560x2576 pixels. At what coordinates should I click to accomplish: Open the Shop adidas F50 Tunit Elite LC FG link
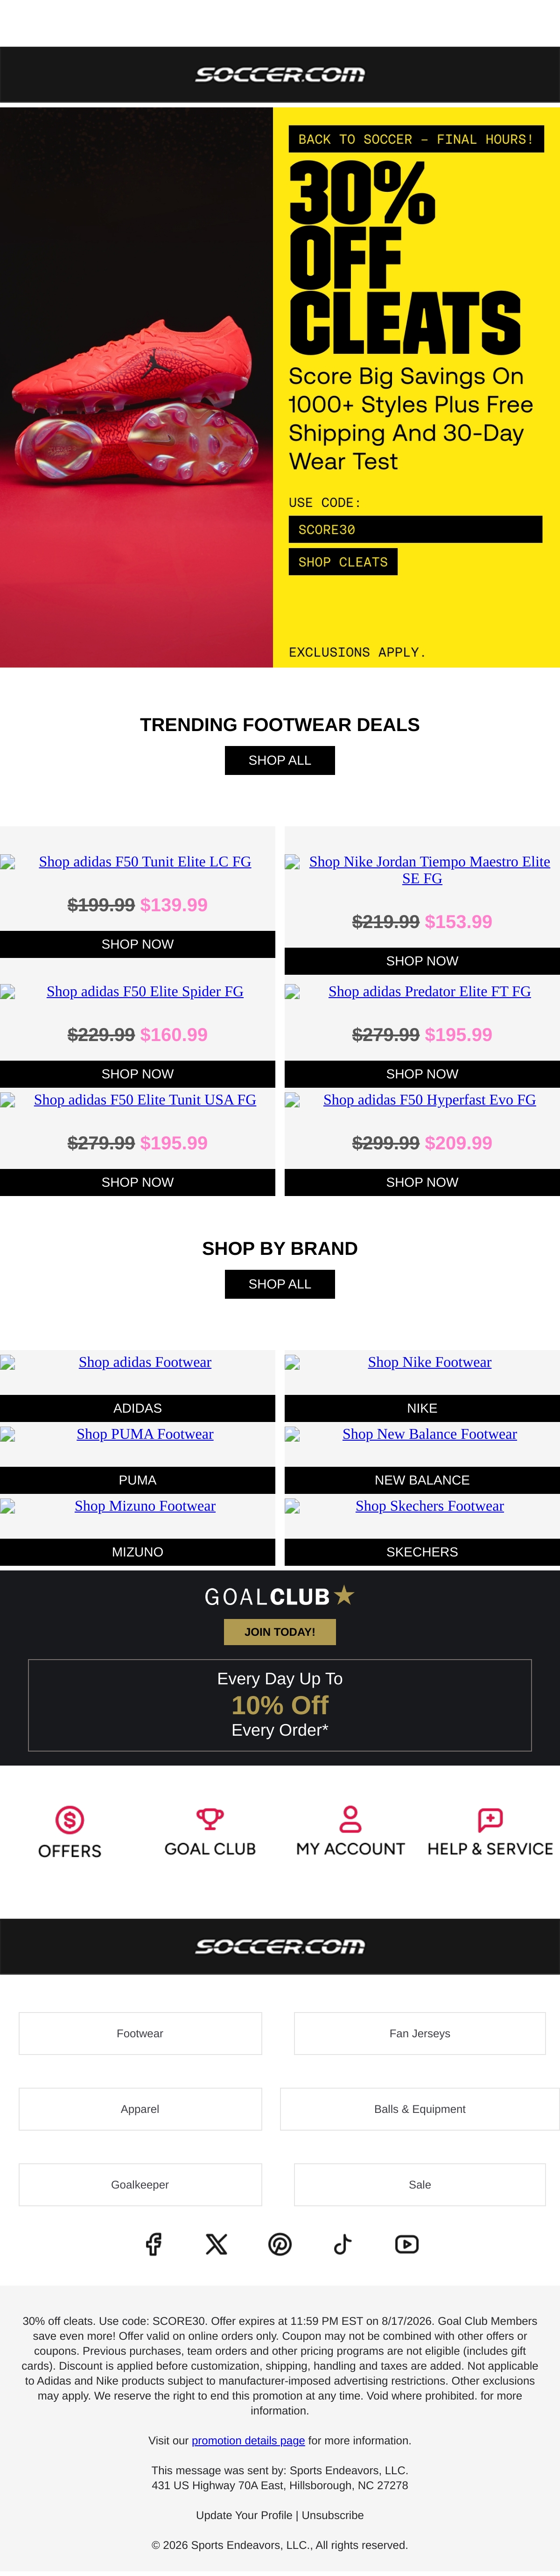click(x=145, y=862)
